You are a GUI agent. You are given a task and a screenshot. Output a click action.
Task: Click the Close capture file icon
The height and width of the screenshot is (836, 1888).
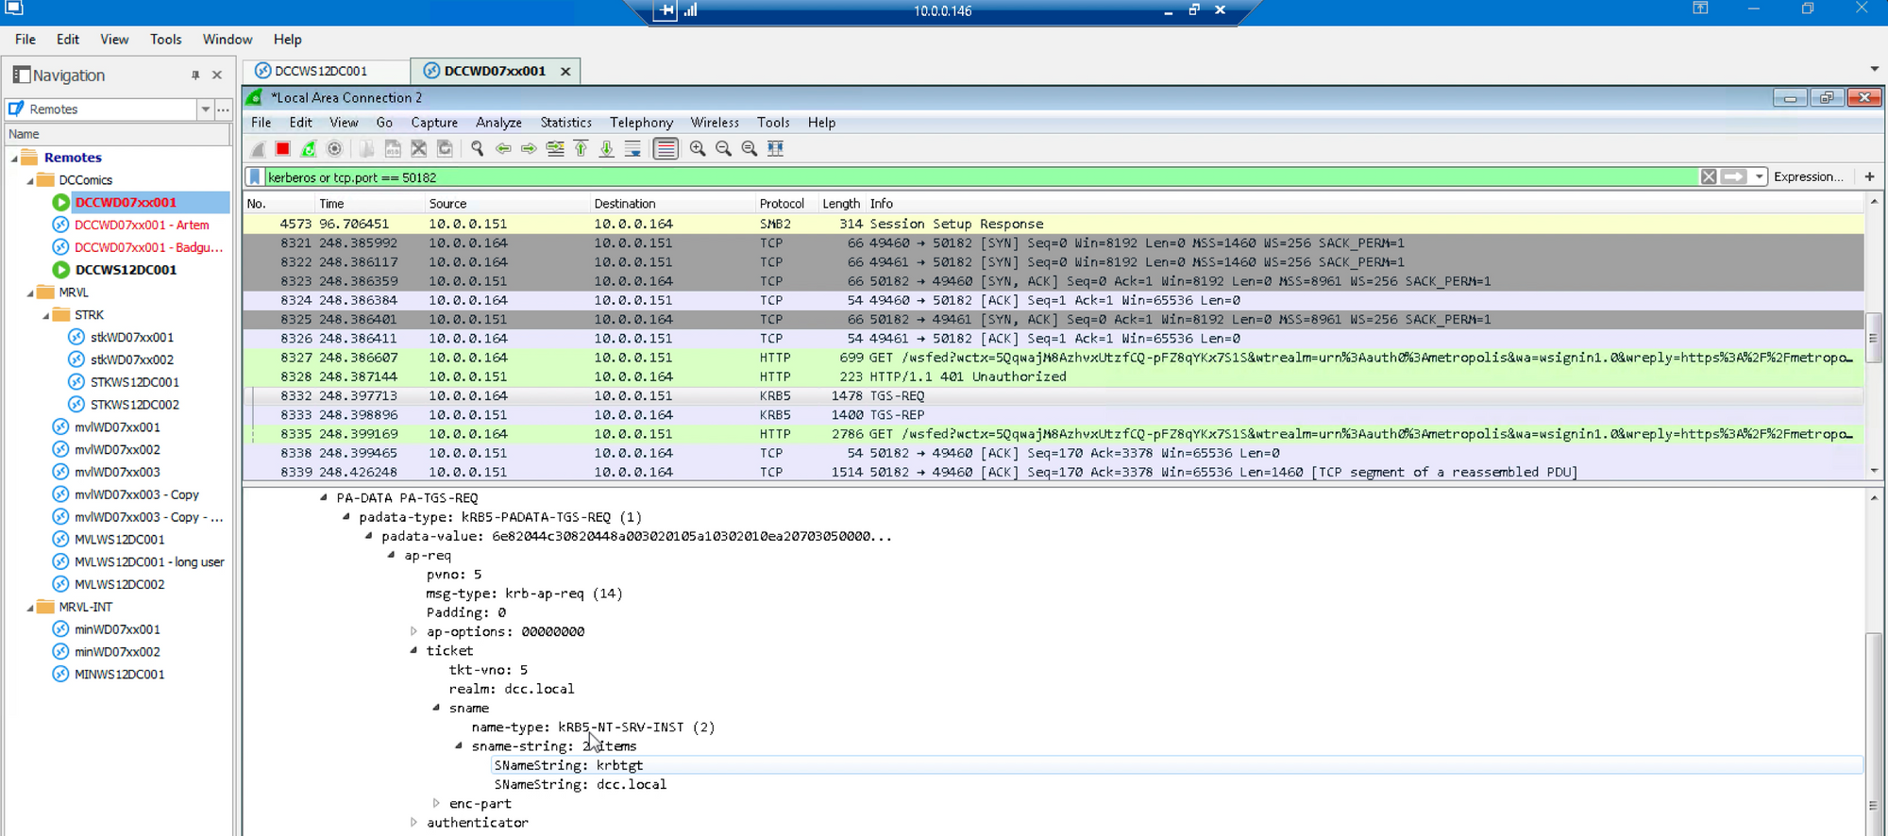pyautogui.click(x=418, y=149)
